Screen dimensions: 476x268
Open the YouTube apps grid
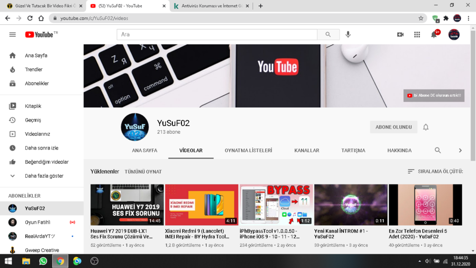[x=417, y=34]
